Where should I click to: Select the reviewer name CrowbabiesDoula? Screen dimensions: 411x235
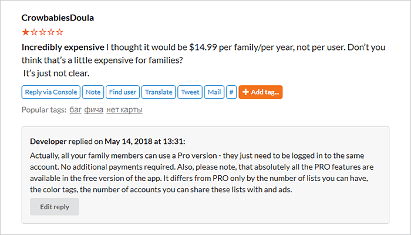(58, 18)
